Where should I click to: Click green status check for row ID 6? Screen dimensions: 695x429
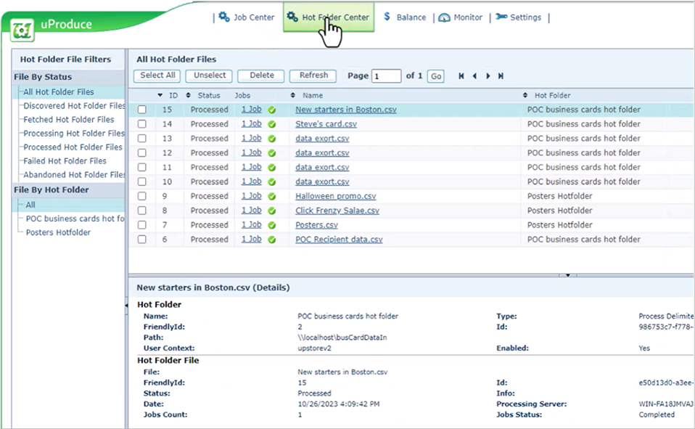pos(272,240)
